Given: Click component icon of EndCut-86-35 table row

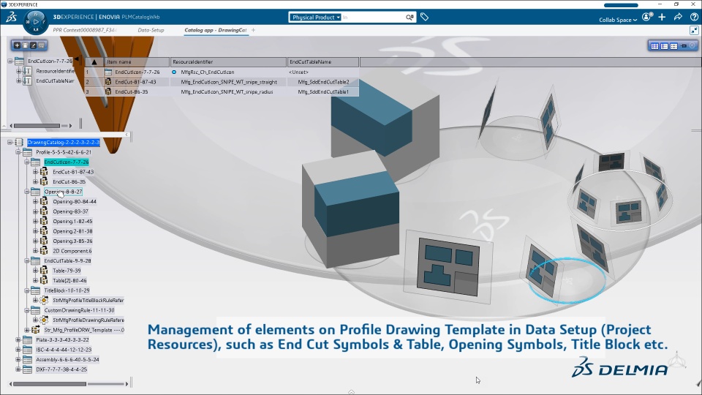Looking at the screenshot, I should [108, 91].
